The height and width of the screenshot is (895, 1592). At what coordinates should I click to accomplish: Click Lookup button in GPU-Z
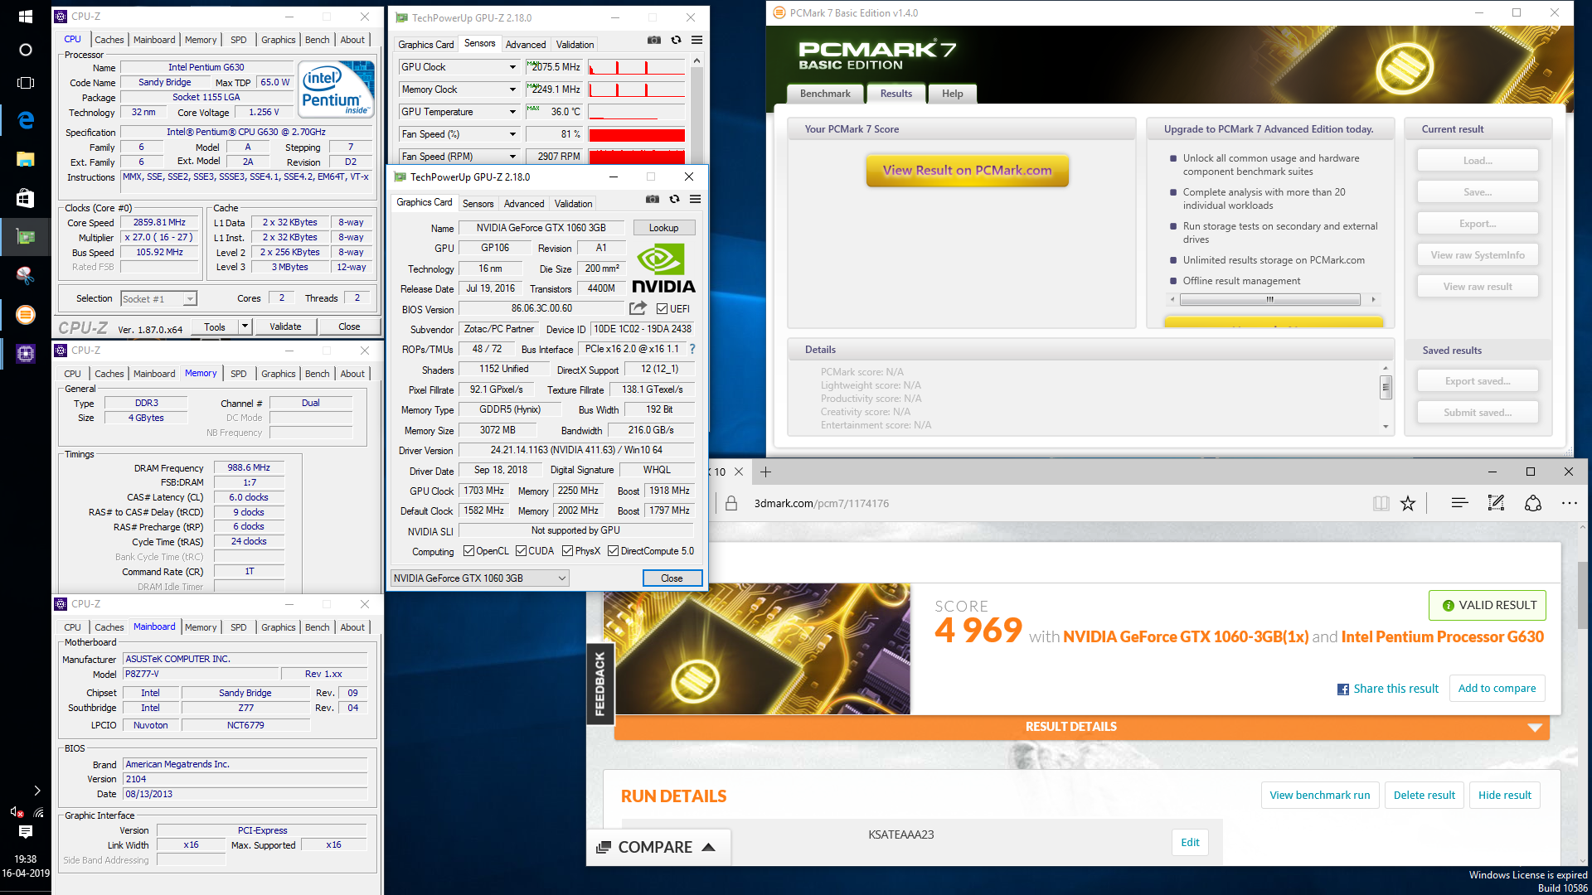pos(663,228)
